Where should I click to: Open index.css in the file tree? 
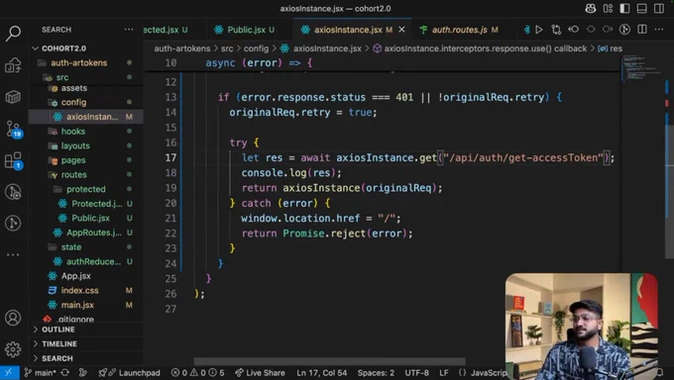(86, 290)
